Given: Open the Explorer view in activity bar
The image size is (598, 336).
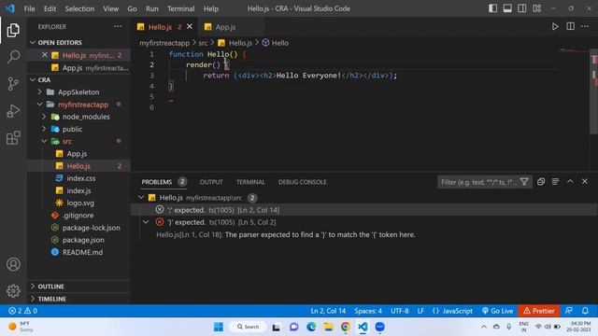Looking at the screenshot, I should [13, 31].
